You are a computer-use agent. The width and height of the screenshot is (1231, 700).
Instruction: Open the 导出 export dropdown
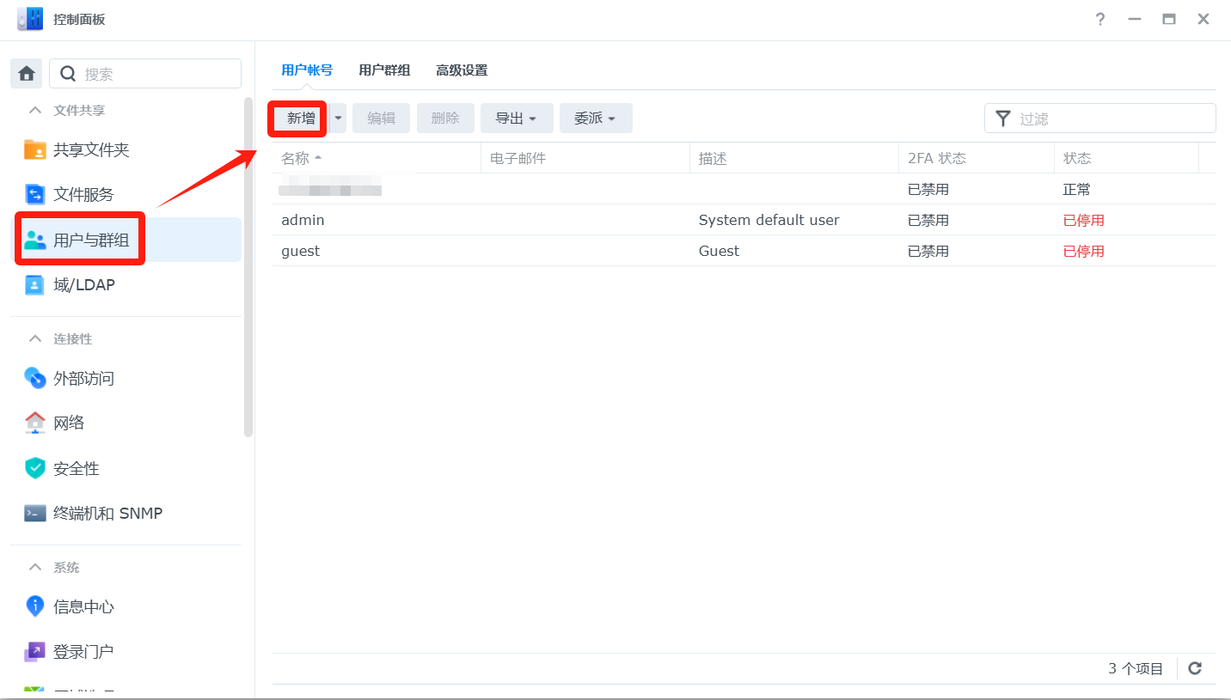tap(516, 119)
